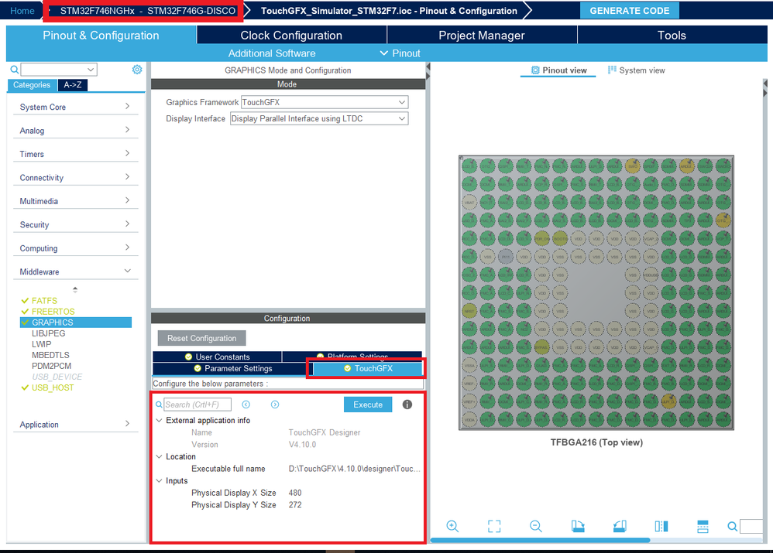Screen dimensions: 773x553
Task: Select the TouchGFX configuration tab
Action: [x=368, y=368]
